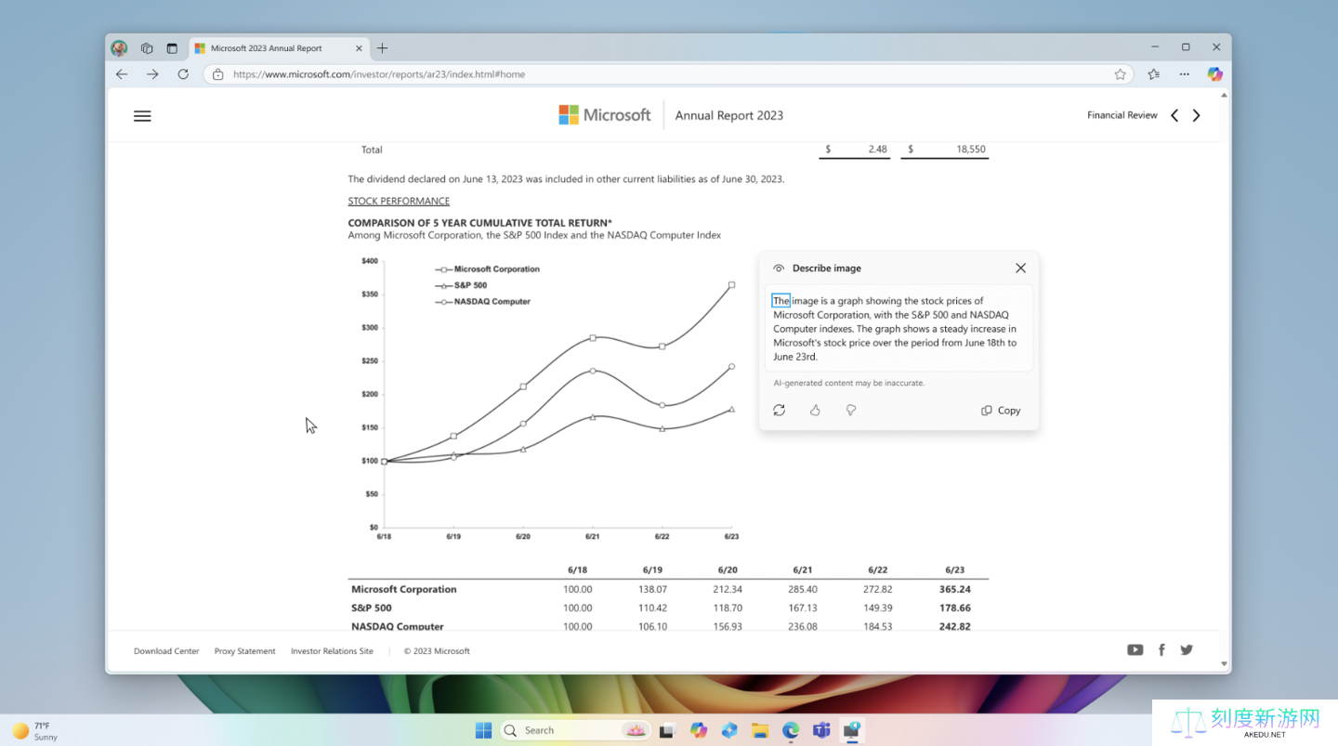Open the Download Center link
This screenshot has height=746, width=1338.
pyautogui.click(x=166, y=651)
